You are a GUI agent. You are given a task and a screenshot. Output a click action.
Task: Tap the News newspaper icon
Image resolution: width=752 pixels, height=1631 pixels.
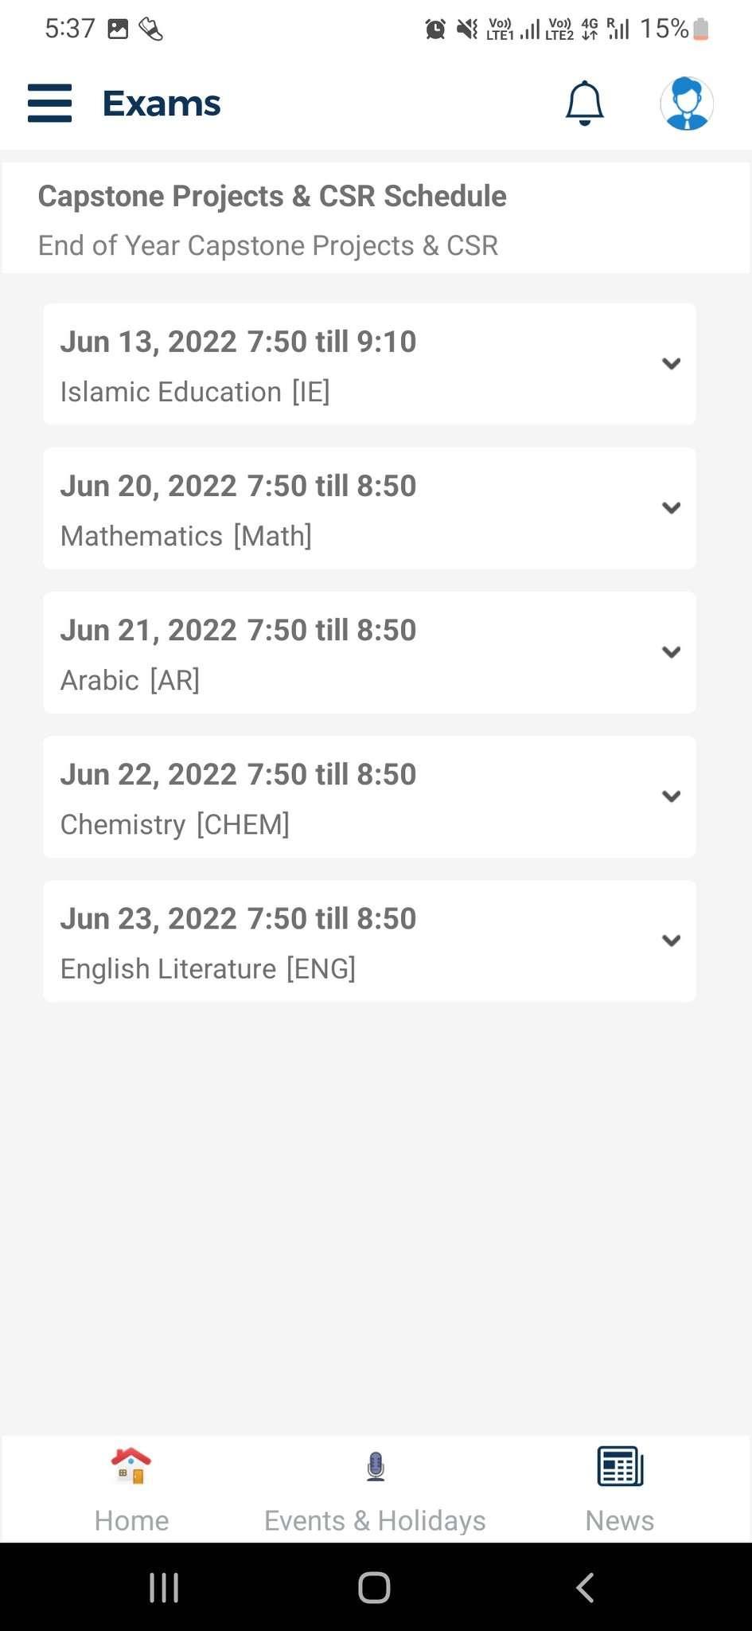pyautogui.click(x=620, y=1466)
